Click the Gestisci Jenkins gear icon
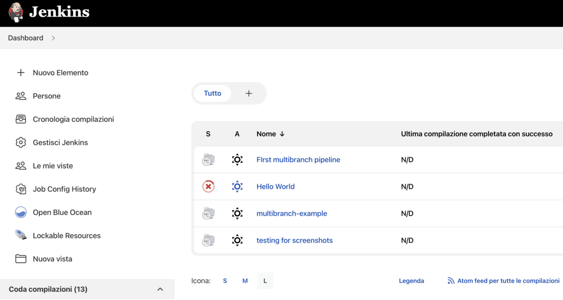This screenshot has width=563, height=300. coord(21,143)
